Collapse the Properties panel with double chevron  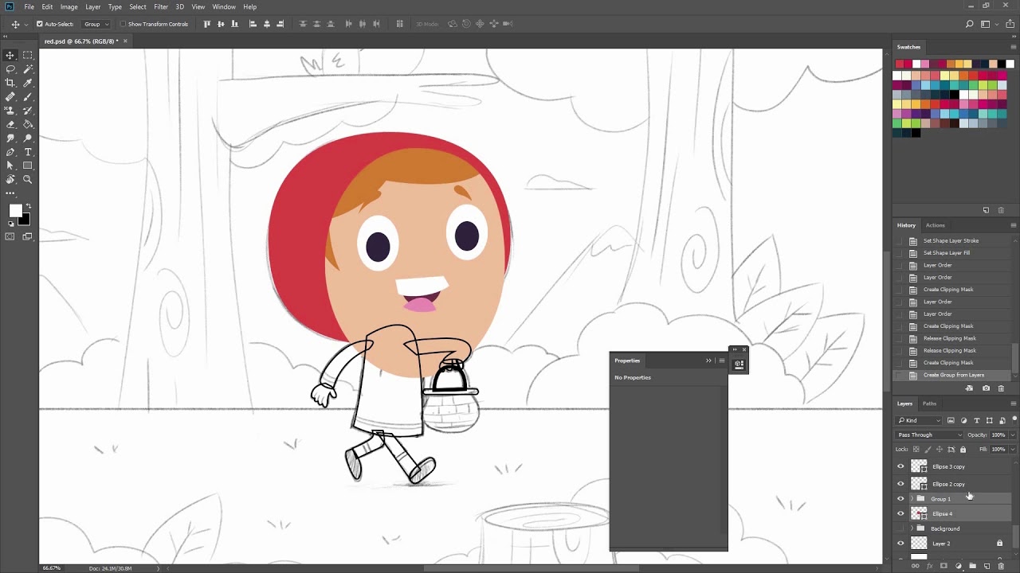pos(708,361)
